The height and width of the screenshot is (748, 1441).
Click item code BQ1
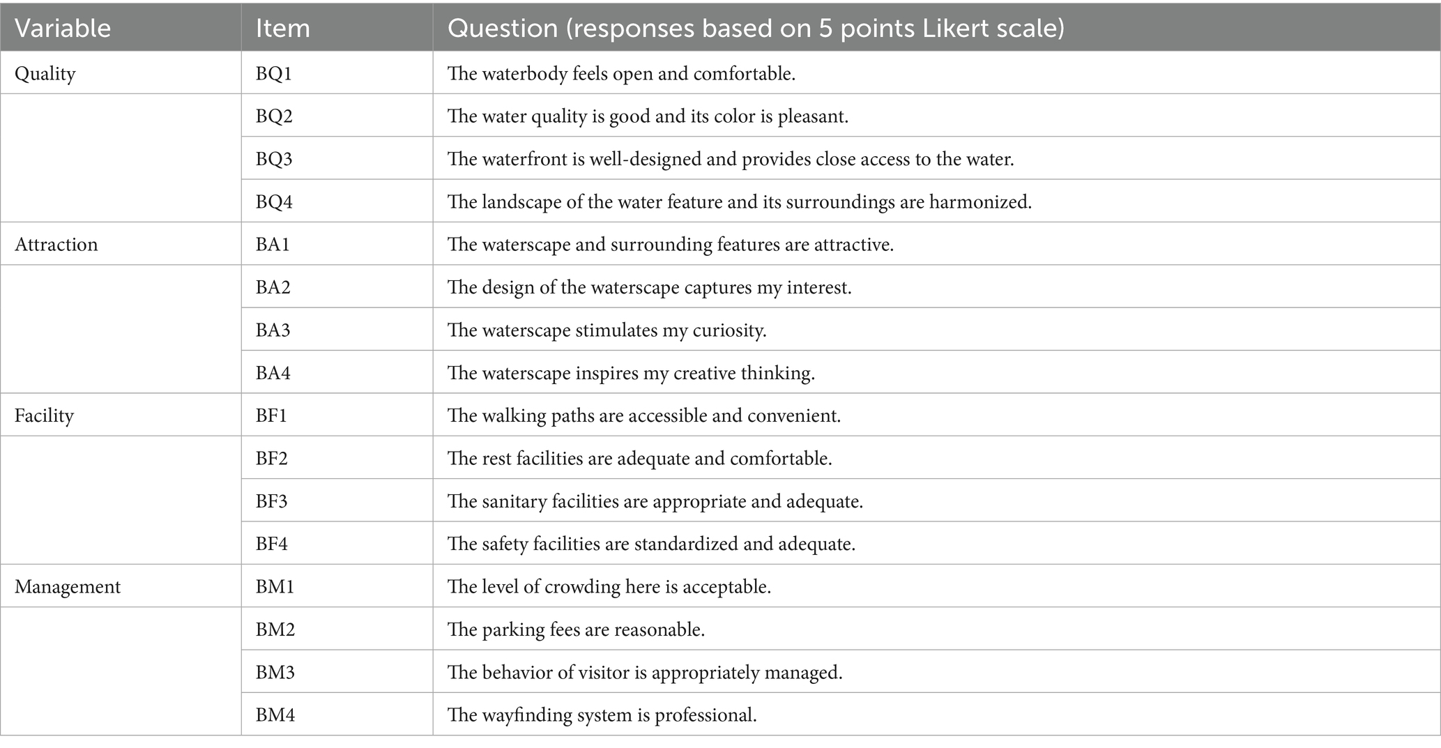(x=274, y=73)
